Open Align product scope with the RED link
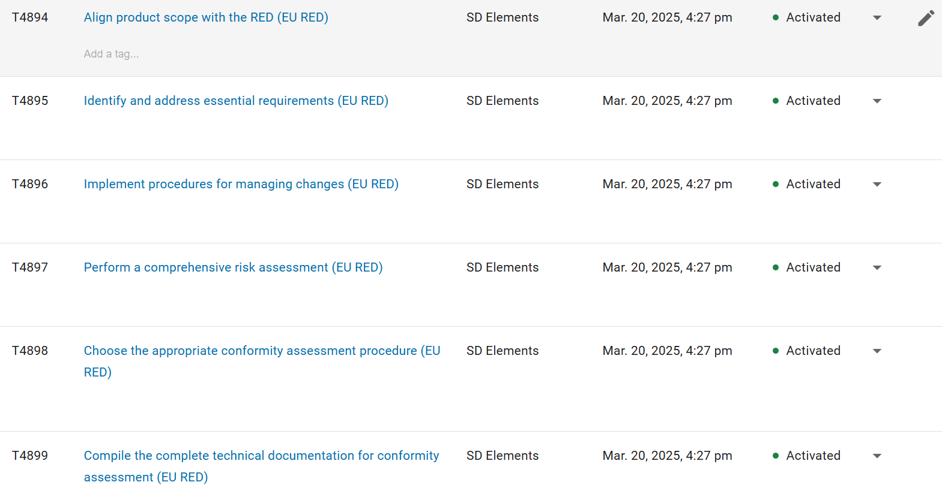The image size is (942, 488). pos(206,17)
